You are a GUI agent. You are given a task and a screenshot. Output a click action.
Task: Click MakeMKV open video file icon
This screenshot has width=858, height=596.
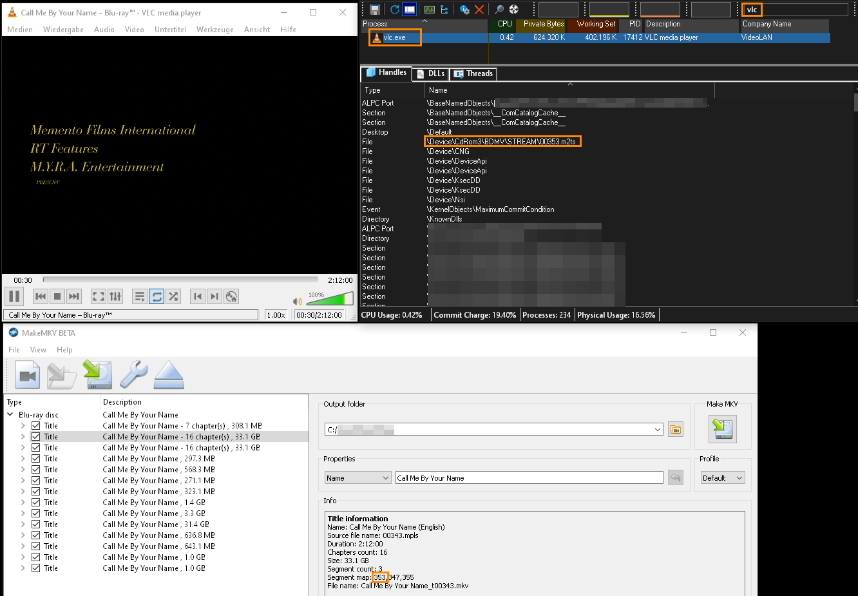point(28,375)
